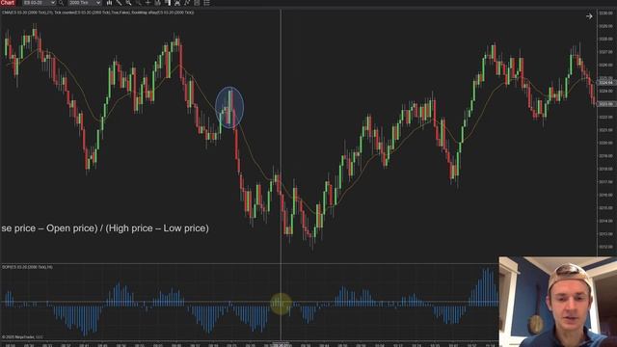Viewport: 617px width, 347px height.
Task: Open the chart Properties list icon
Action: pyautogui.click(x=206, y=3)
